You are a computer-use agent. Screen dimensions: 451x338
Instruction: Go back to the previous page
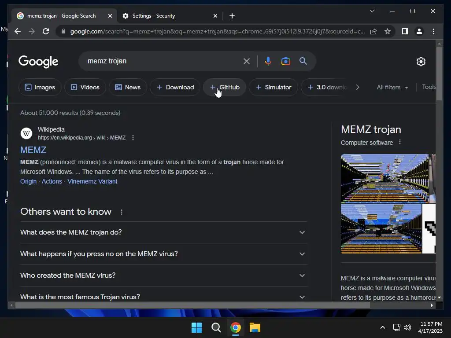point(18,31)
